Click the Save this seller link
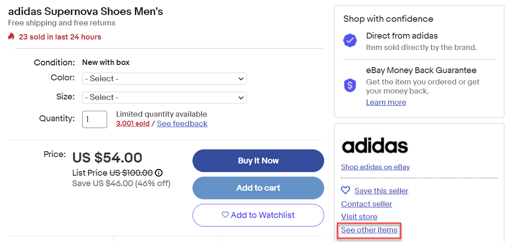Screen dimensions: 508x242 pos(381,191)
